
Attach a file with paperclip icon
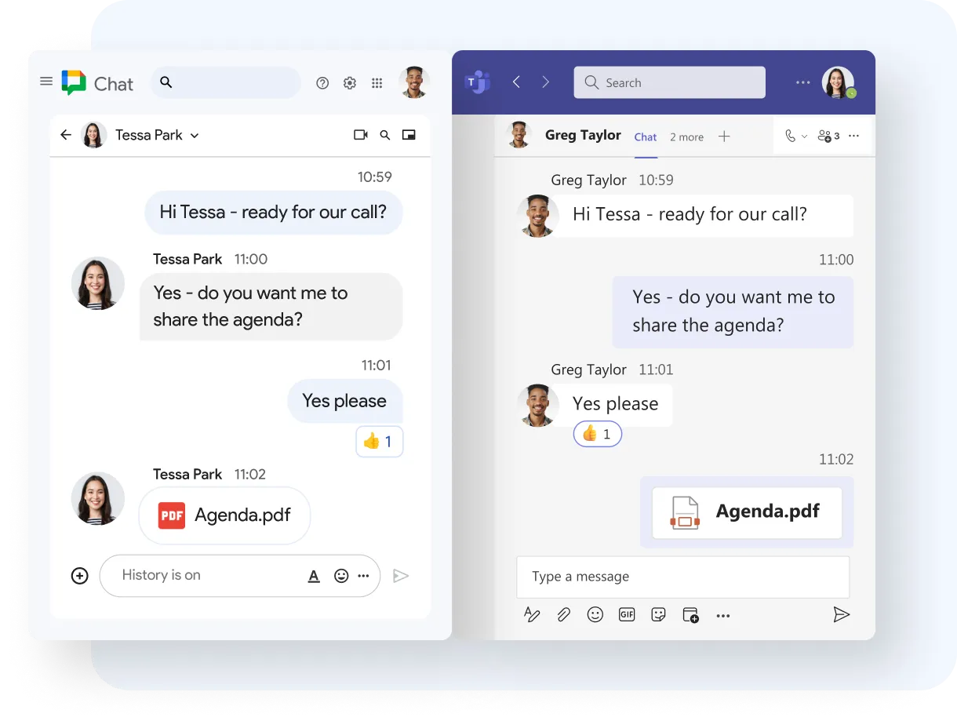click(563, 615)
